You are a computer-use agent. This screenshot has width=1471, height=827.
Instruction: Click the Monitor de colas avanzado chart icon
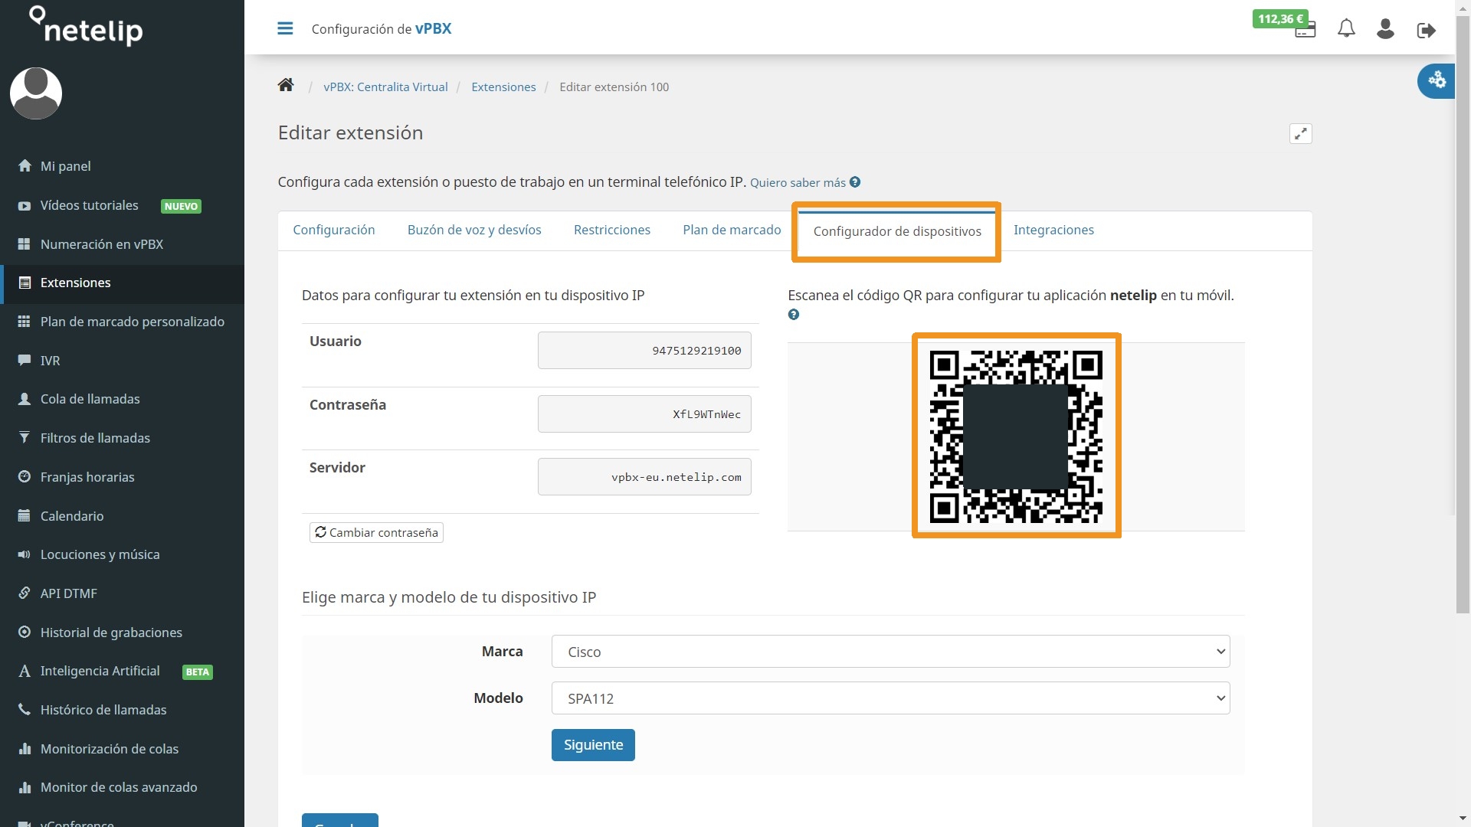coord(25,787)
